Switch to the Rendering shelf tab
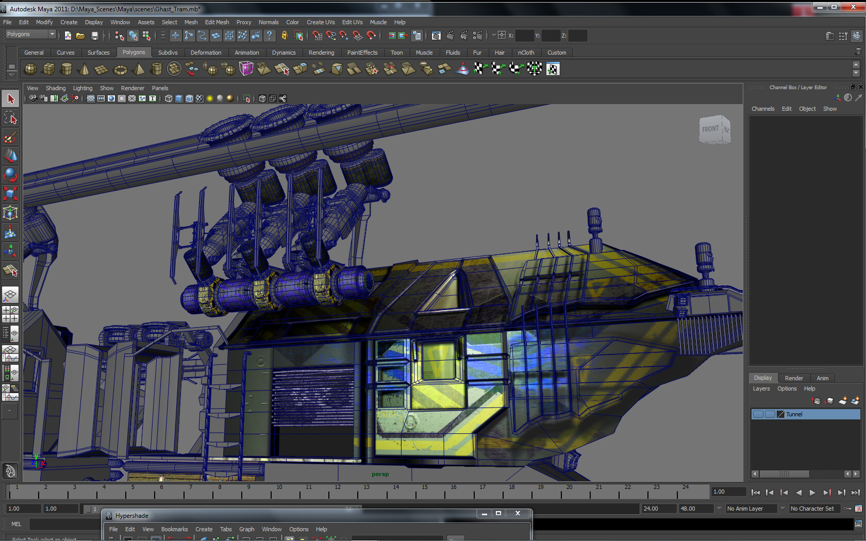The width and height of the screenshot is (866, 541). point(321,53)
